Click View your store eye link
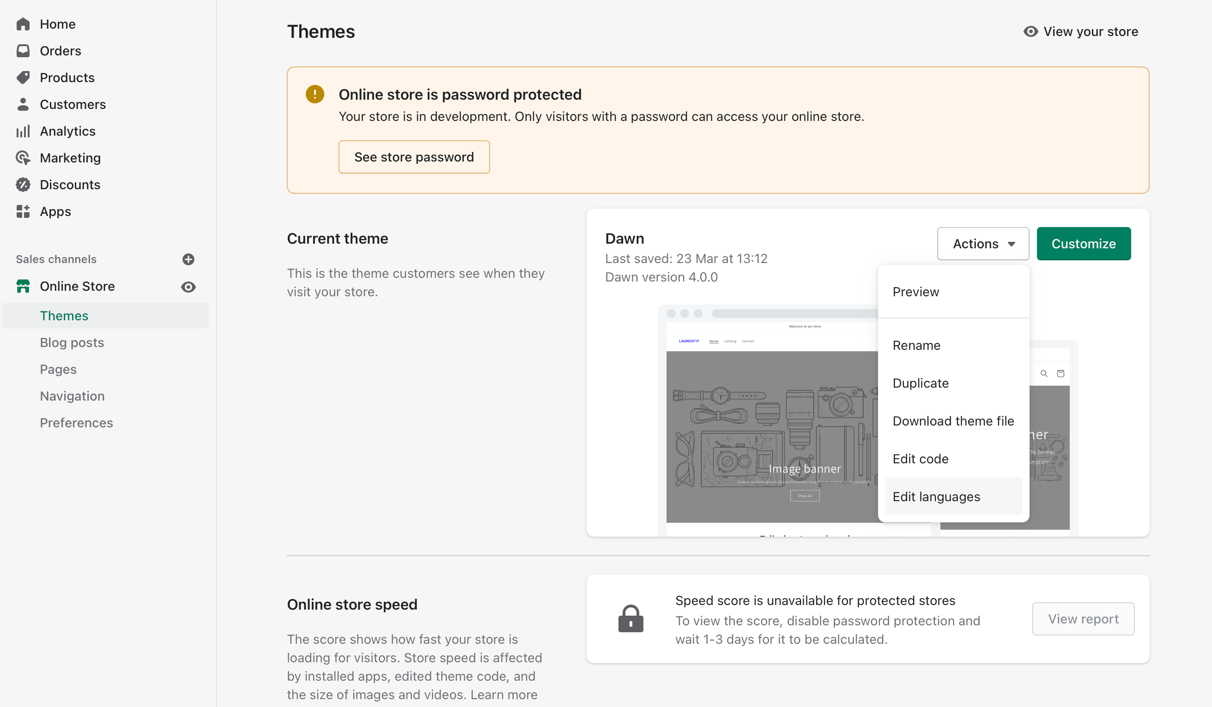Screen dimensions: 1212x707 1081,32
